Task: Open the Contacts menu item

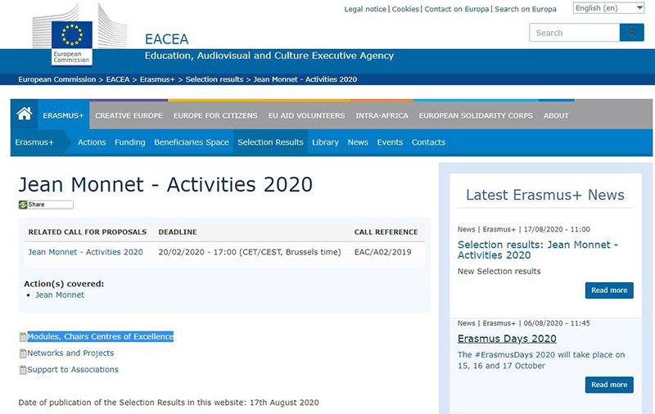Action: point(428,142)
